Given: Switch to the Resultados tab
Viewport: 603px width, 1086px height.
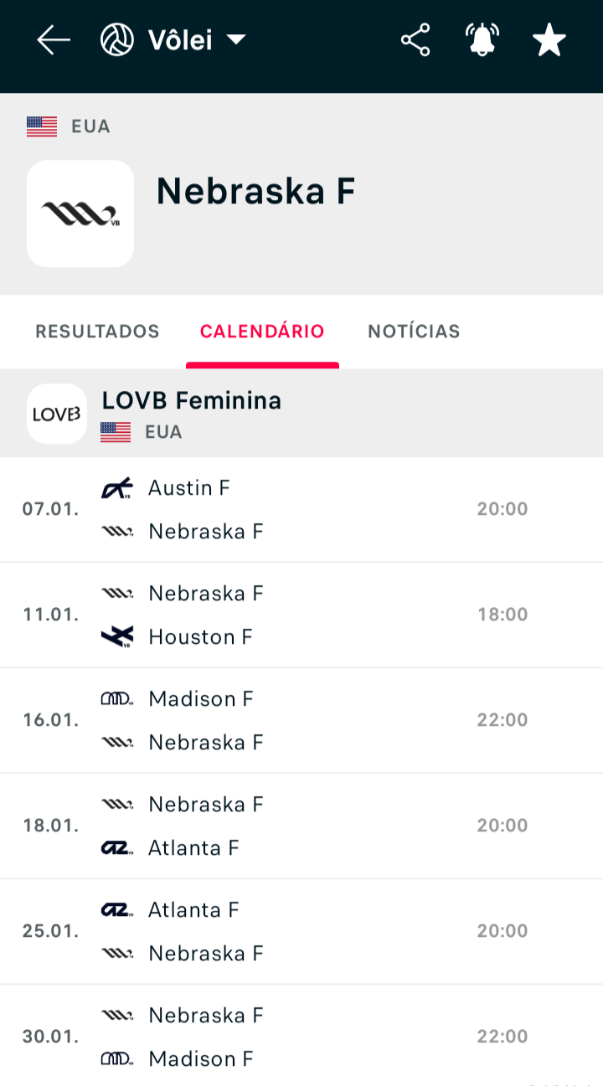Looking at the screenshot, I should click(97, 332).
